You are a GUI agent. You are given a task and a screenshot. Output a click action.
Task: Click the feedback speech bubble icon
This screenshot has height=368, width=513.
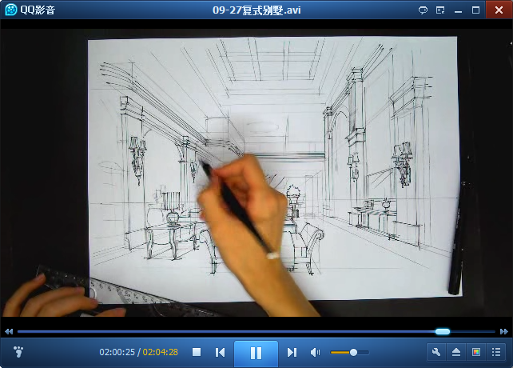click(x=423, y=10)
